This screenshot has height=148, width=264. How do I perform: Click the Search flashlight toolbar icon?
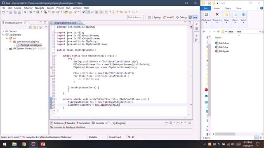tap(75, 12)
